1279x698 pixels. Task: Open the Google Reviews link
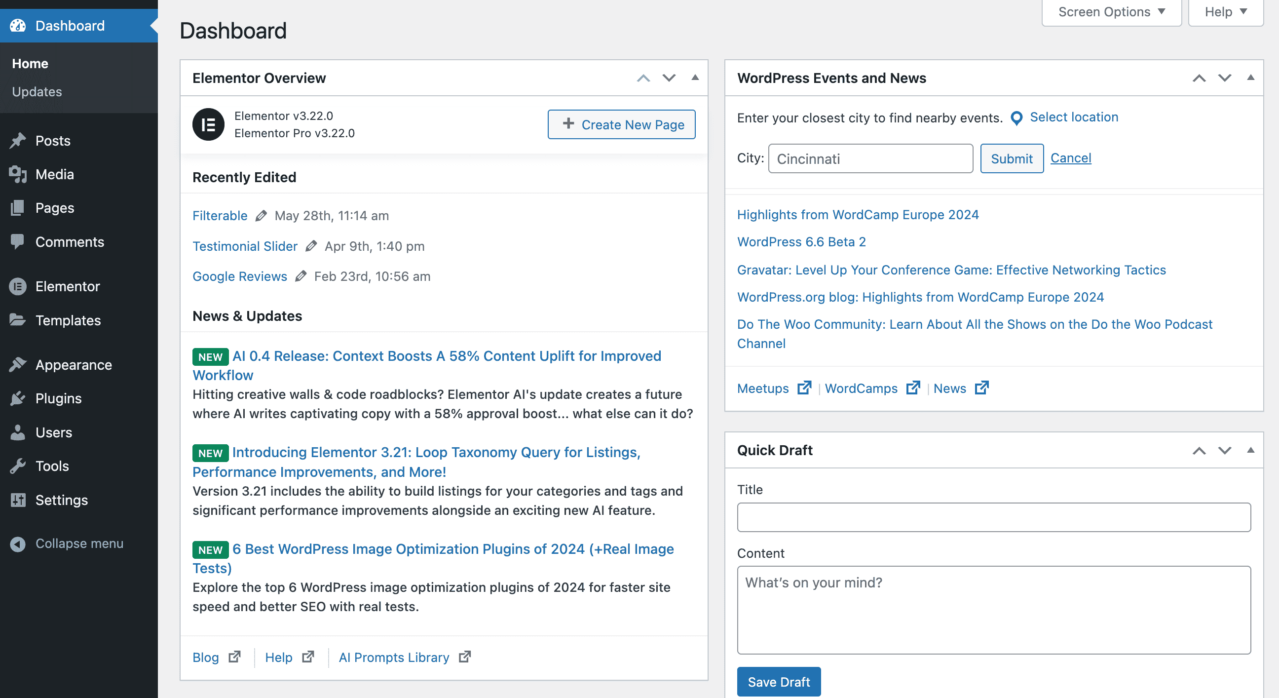click(240, 276)
